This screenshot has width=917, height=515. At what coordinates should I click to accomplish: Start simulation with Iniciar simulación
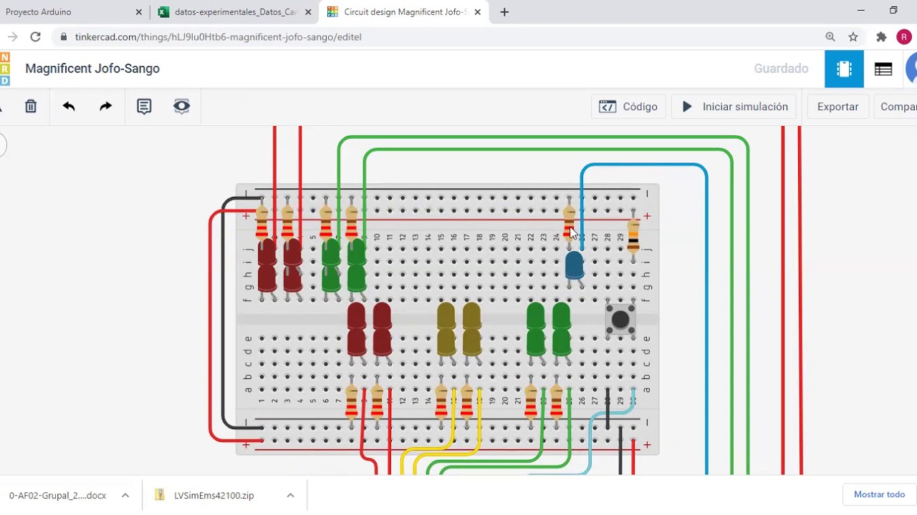[735, 107]
